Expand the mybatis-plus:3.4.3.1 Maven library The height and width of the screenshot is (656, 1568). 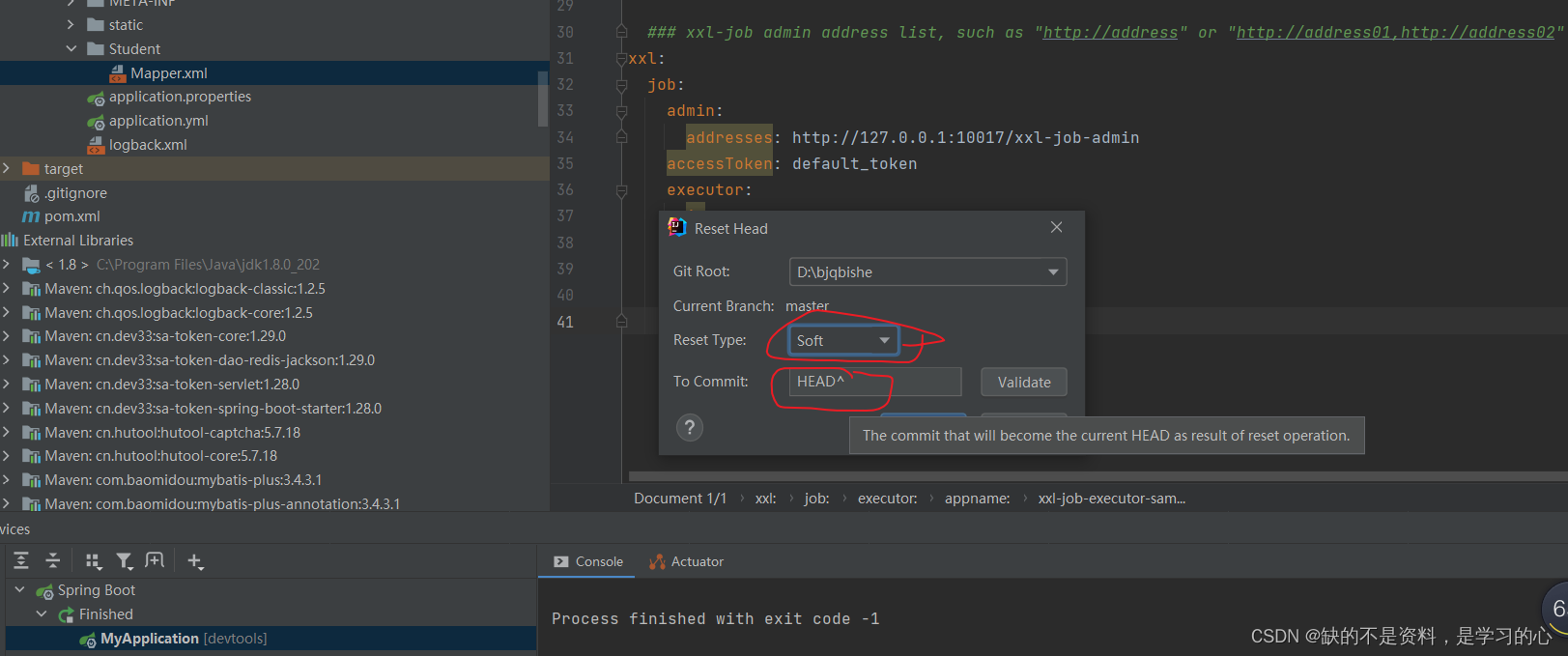tap(6, 480)
